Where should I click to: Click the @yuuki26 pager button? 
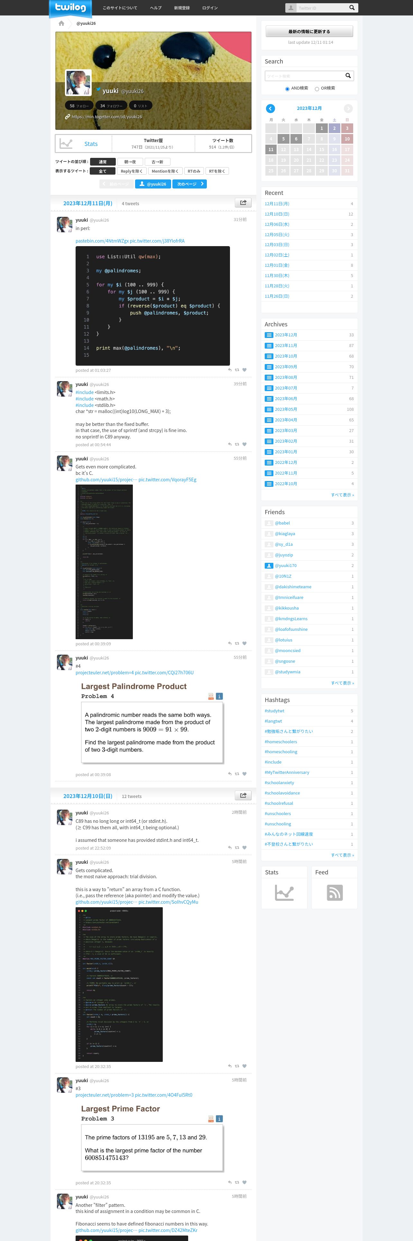153,184
